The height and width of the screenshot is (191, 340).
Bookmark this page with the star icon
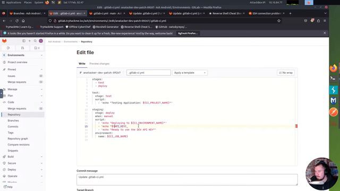pos(279,21)
